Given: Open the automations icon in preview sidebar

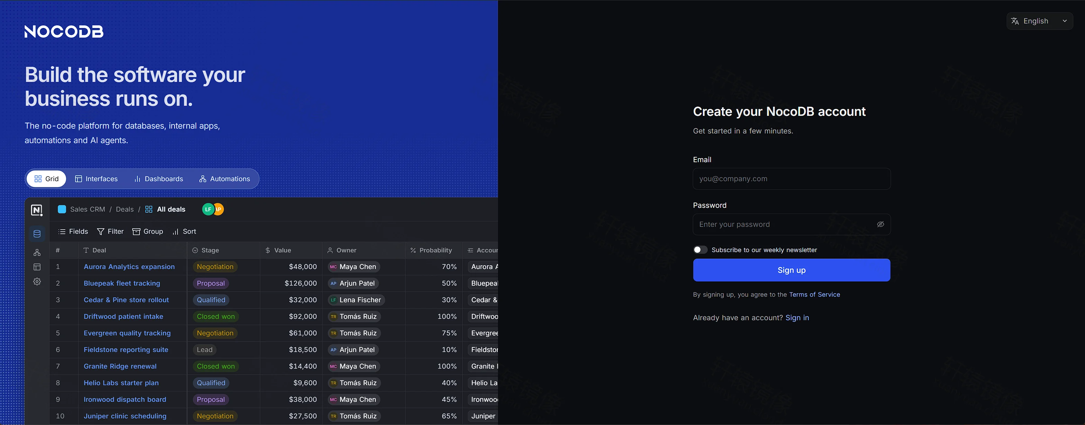Looking at the screenshot, I should tap(37, 252).
